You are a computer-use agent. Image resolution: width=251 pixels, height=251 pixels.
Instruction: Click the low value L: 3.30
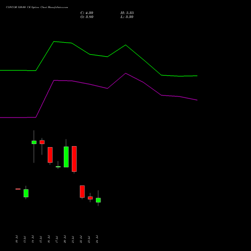coord(127,17)
